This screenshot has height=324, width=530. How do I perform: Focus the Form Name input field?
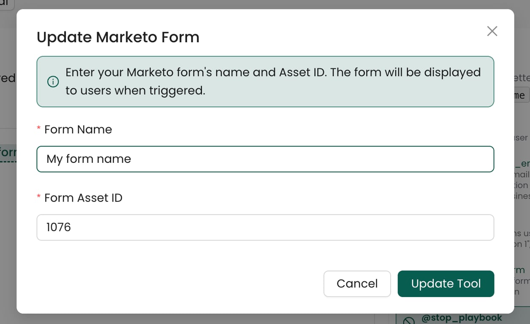265,159
